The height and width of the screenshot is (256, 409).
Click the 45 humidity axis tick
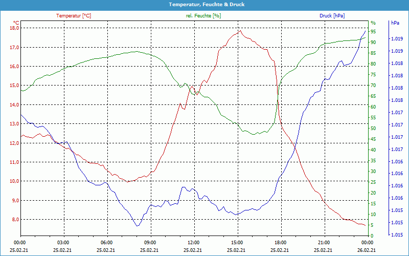[x=373, y=139]
